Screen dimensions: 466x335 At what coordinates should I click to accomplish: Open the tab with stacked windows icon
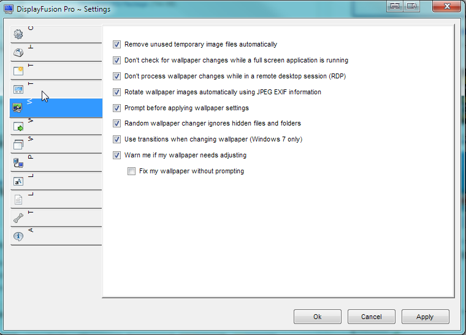click(x=55, y=145)
